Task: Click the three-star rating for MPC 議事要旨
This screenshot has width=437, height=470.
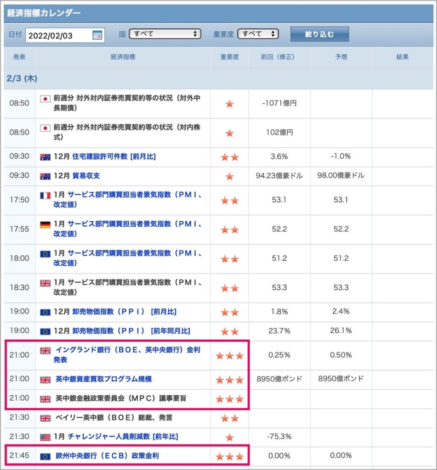Action: pos(230,399)
